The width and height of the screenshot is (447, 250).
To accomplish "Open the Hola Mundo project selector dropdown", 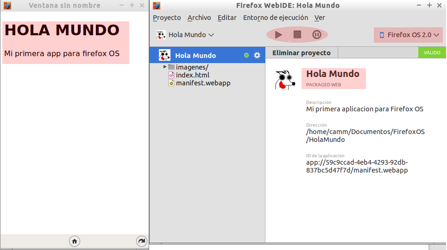I will click(x=185, y=35).
